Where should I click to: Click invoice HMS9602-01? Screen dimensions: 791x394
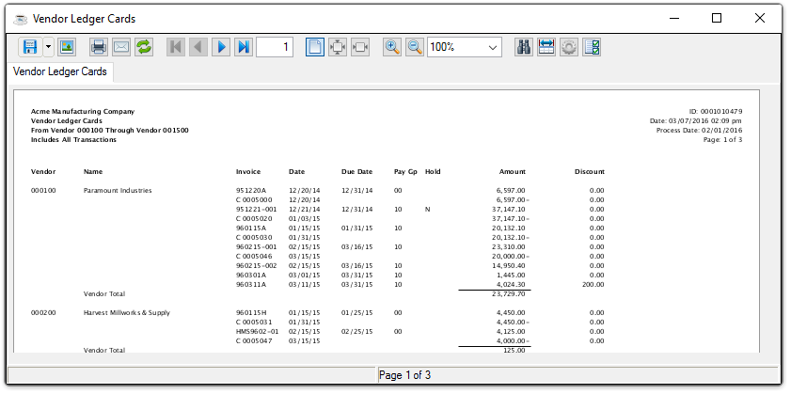point(257,331)
